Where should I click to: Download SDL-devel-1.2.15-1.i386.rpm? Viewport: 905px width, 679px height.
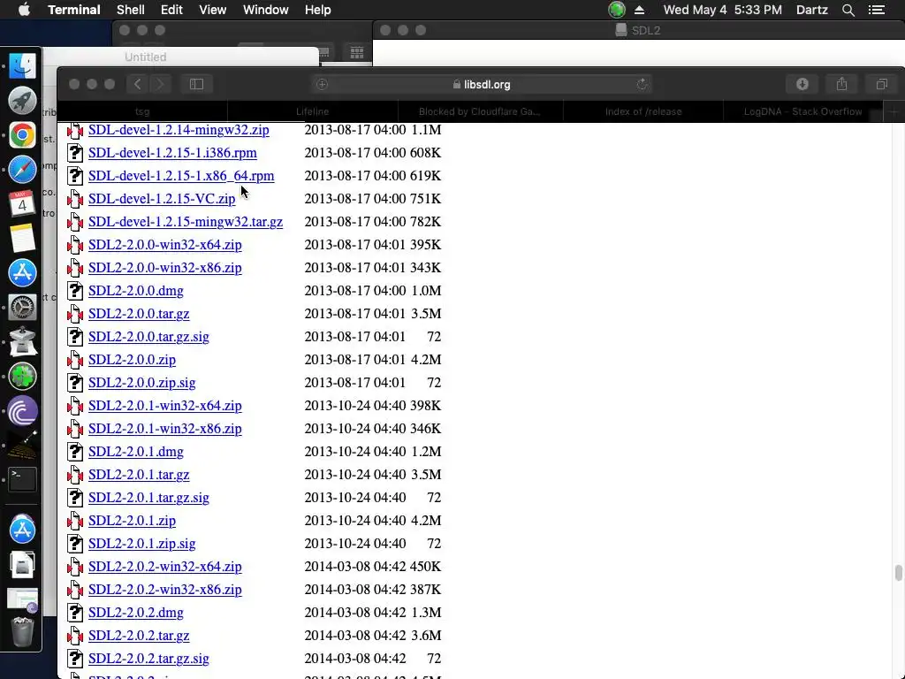click(172, 153)
